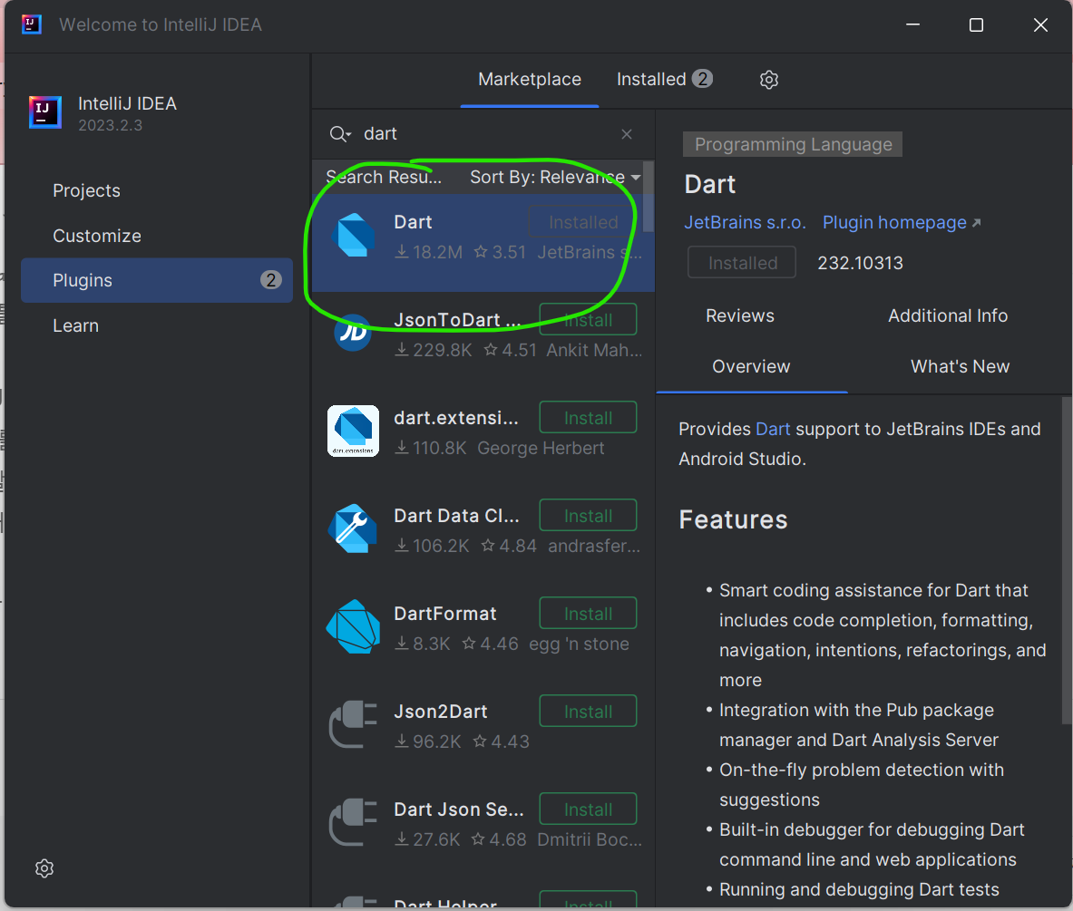Select the JsonToDart plugin icon

point(353,333)
